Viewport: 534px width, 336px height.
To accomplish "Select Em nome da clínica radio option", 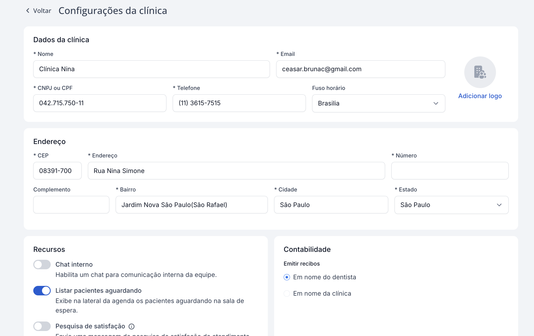I will pos(287,294).
